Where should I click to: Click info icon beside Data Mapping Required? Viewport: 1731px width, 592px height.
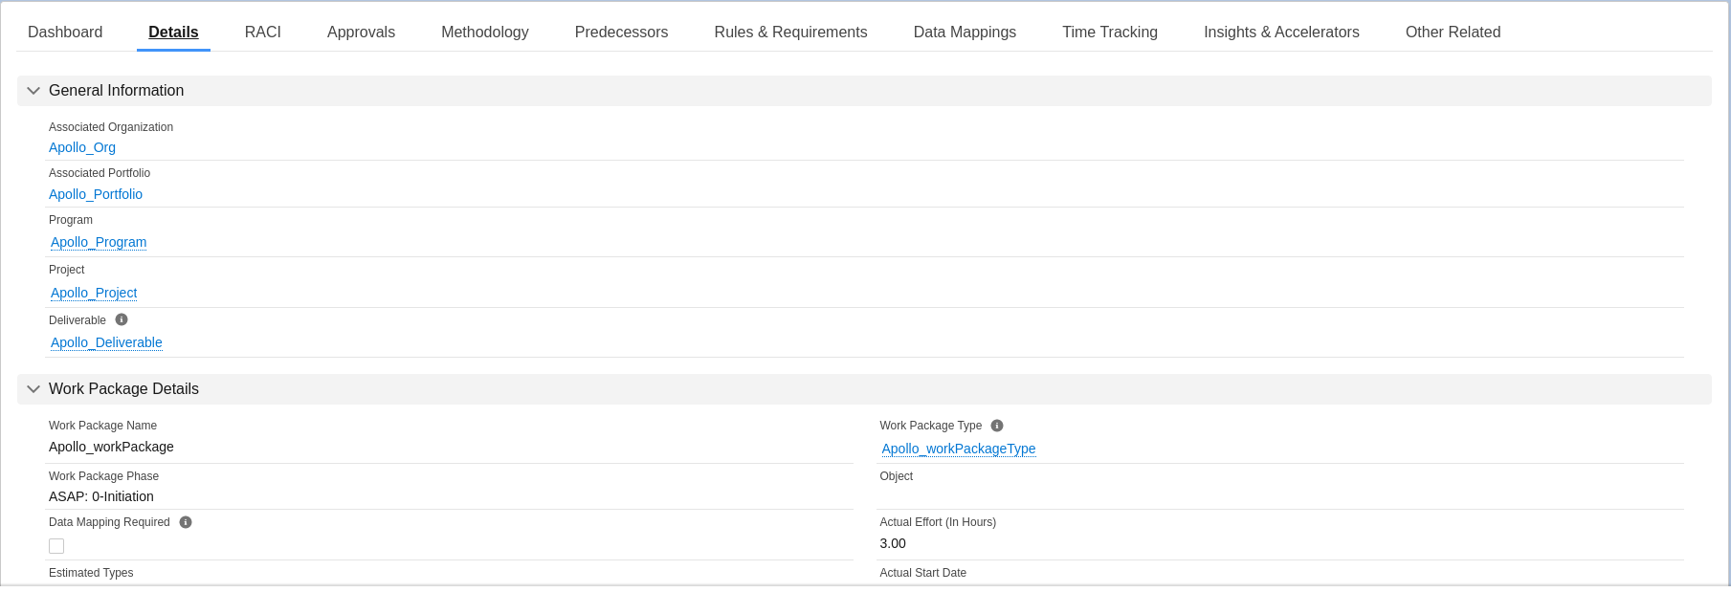coord(186,522)
